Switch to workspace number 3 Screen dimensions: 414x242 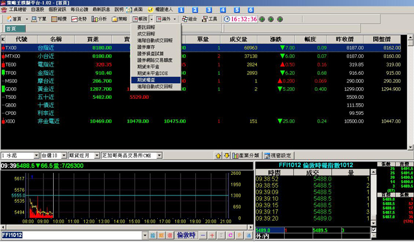(x=209, y=10)
